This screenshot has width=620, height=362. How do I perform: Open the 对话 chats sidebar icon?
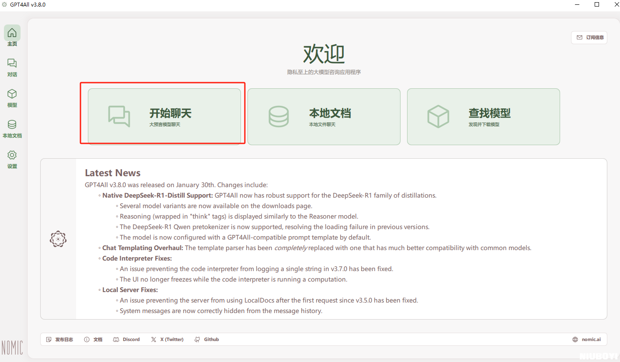(x=12, y=63)
